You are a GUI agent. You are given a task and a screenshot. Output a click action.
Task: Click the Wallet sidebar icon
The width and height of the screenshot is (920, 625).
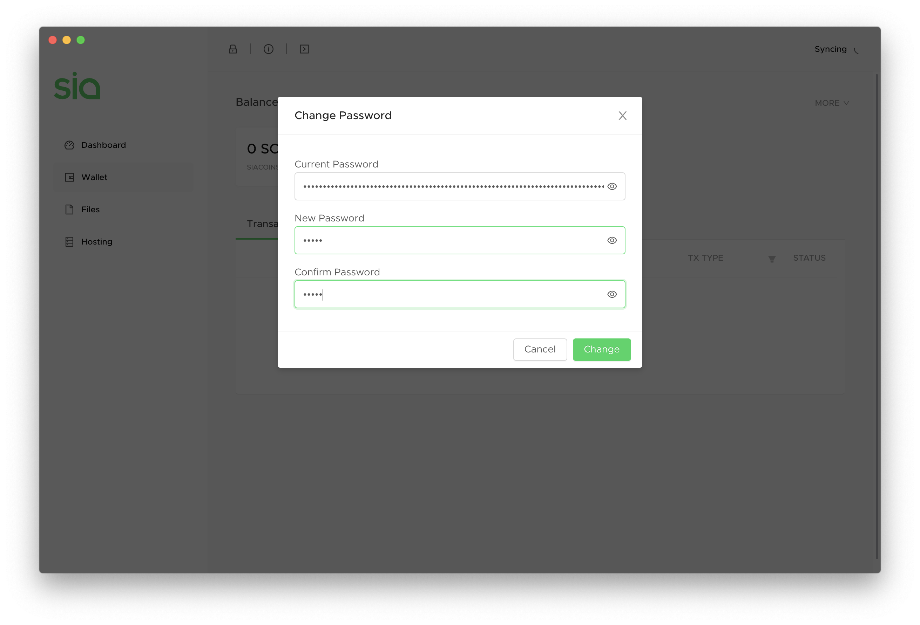[69, 177]
